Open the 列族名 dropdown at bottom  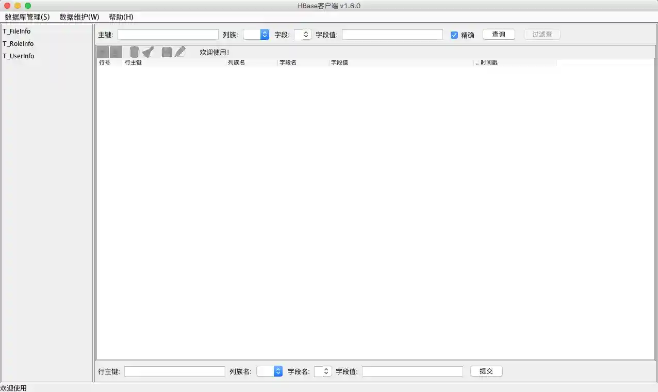tap(270, 371)
